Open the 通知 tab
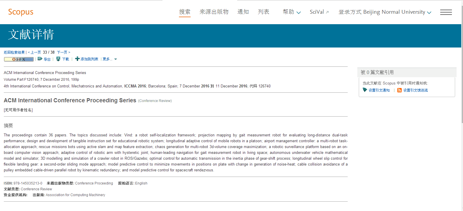 point(243,12)
